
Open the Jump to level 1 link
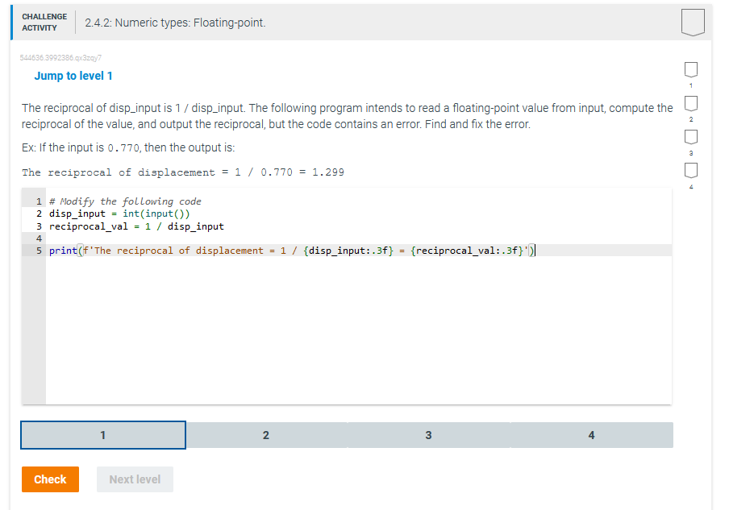coord(73,75)
